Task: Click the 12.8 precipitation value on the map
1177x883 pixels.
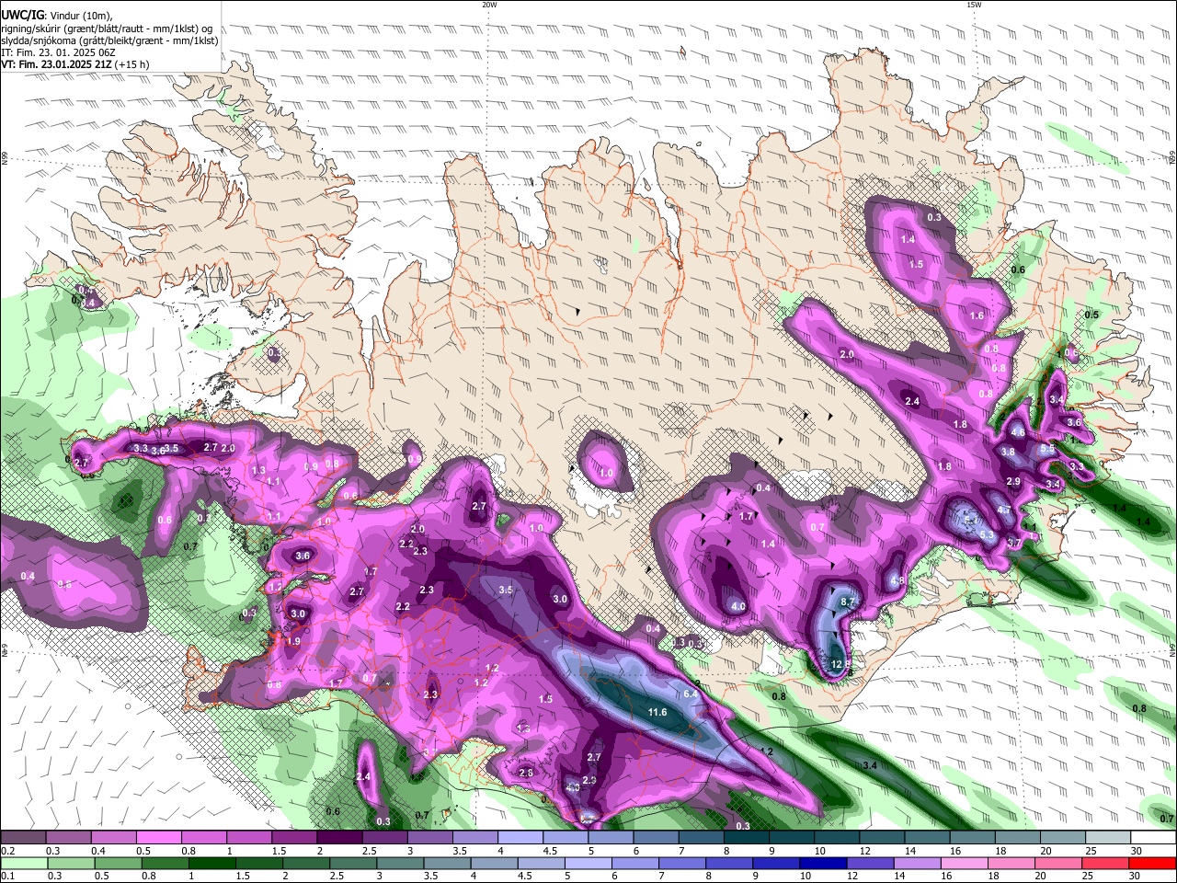Action: click(840, 663)
